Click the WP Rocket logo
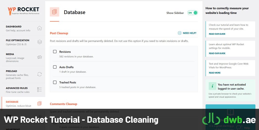The height and width of the screenshot is (130, 259). pyautogui.click(x=23, y=11)
